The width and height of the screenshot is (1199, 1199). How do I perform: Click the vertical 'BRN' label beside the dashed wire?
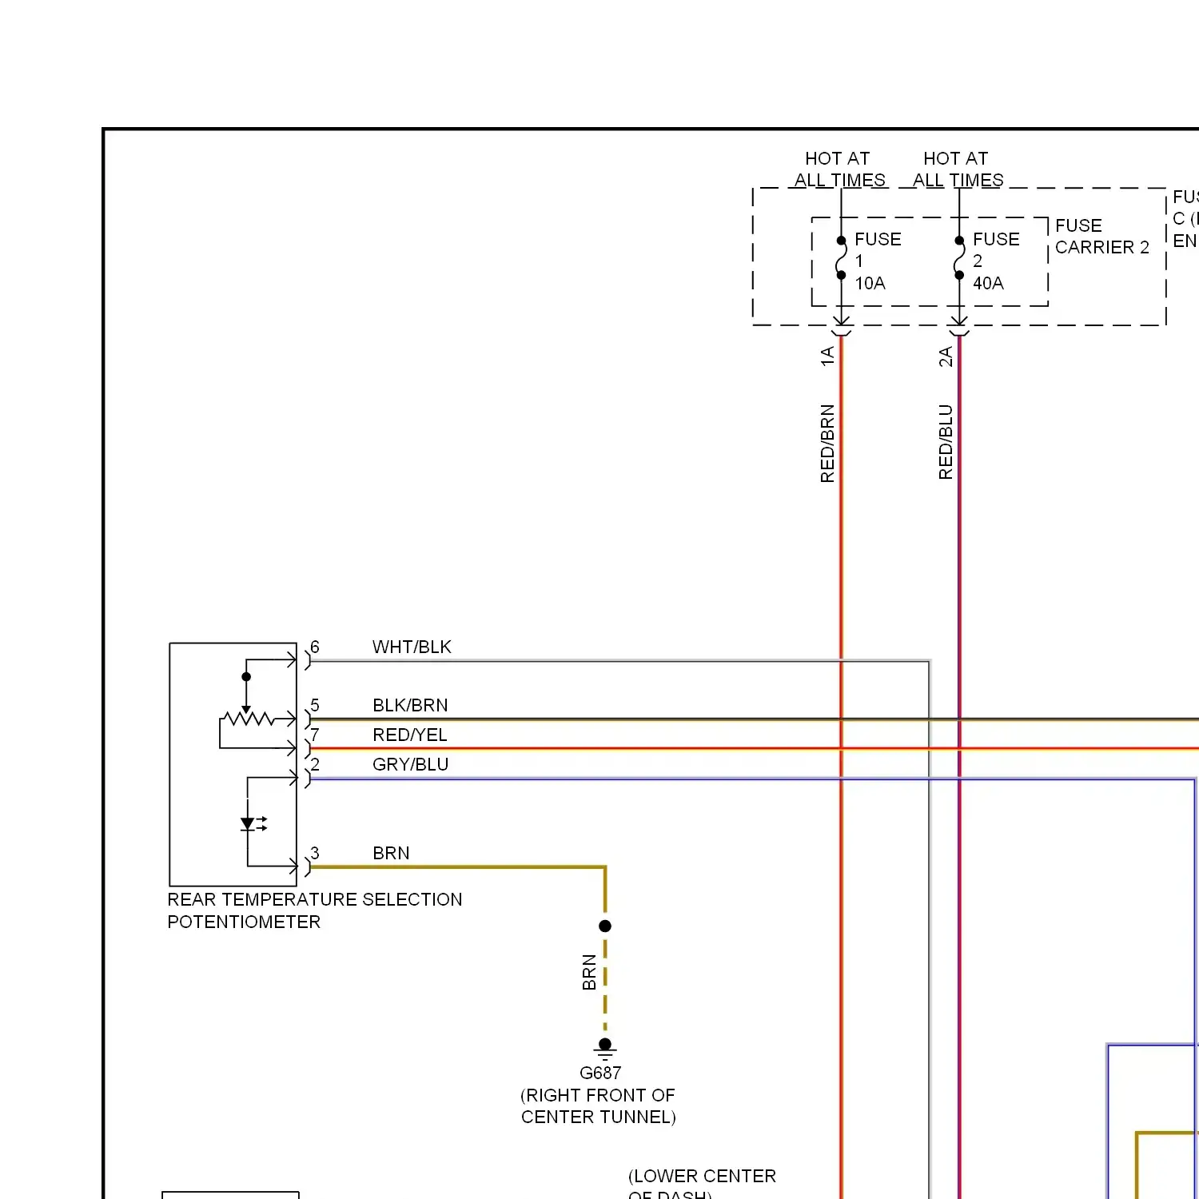pyautogui.click(x=589, y=972)
